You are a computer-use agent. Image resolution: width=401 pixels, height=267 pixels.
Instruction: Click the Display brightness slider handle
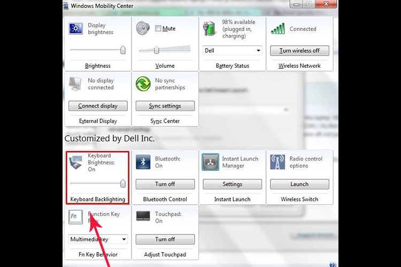123,50
